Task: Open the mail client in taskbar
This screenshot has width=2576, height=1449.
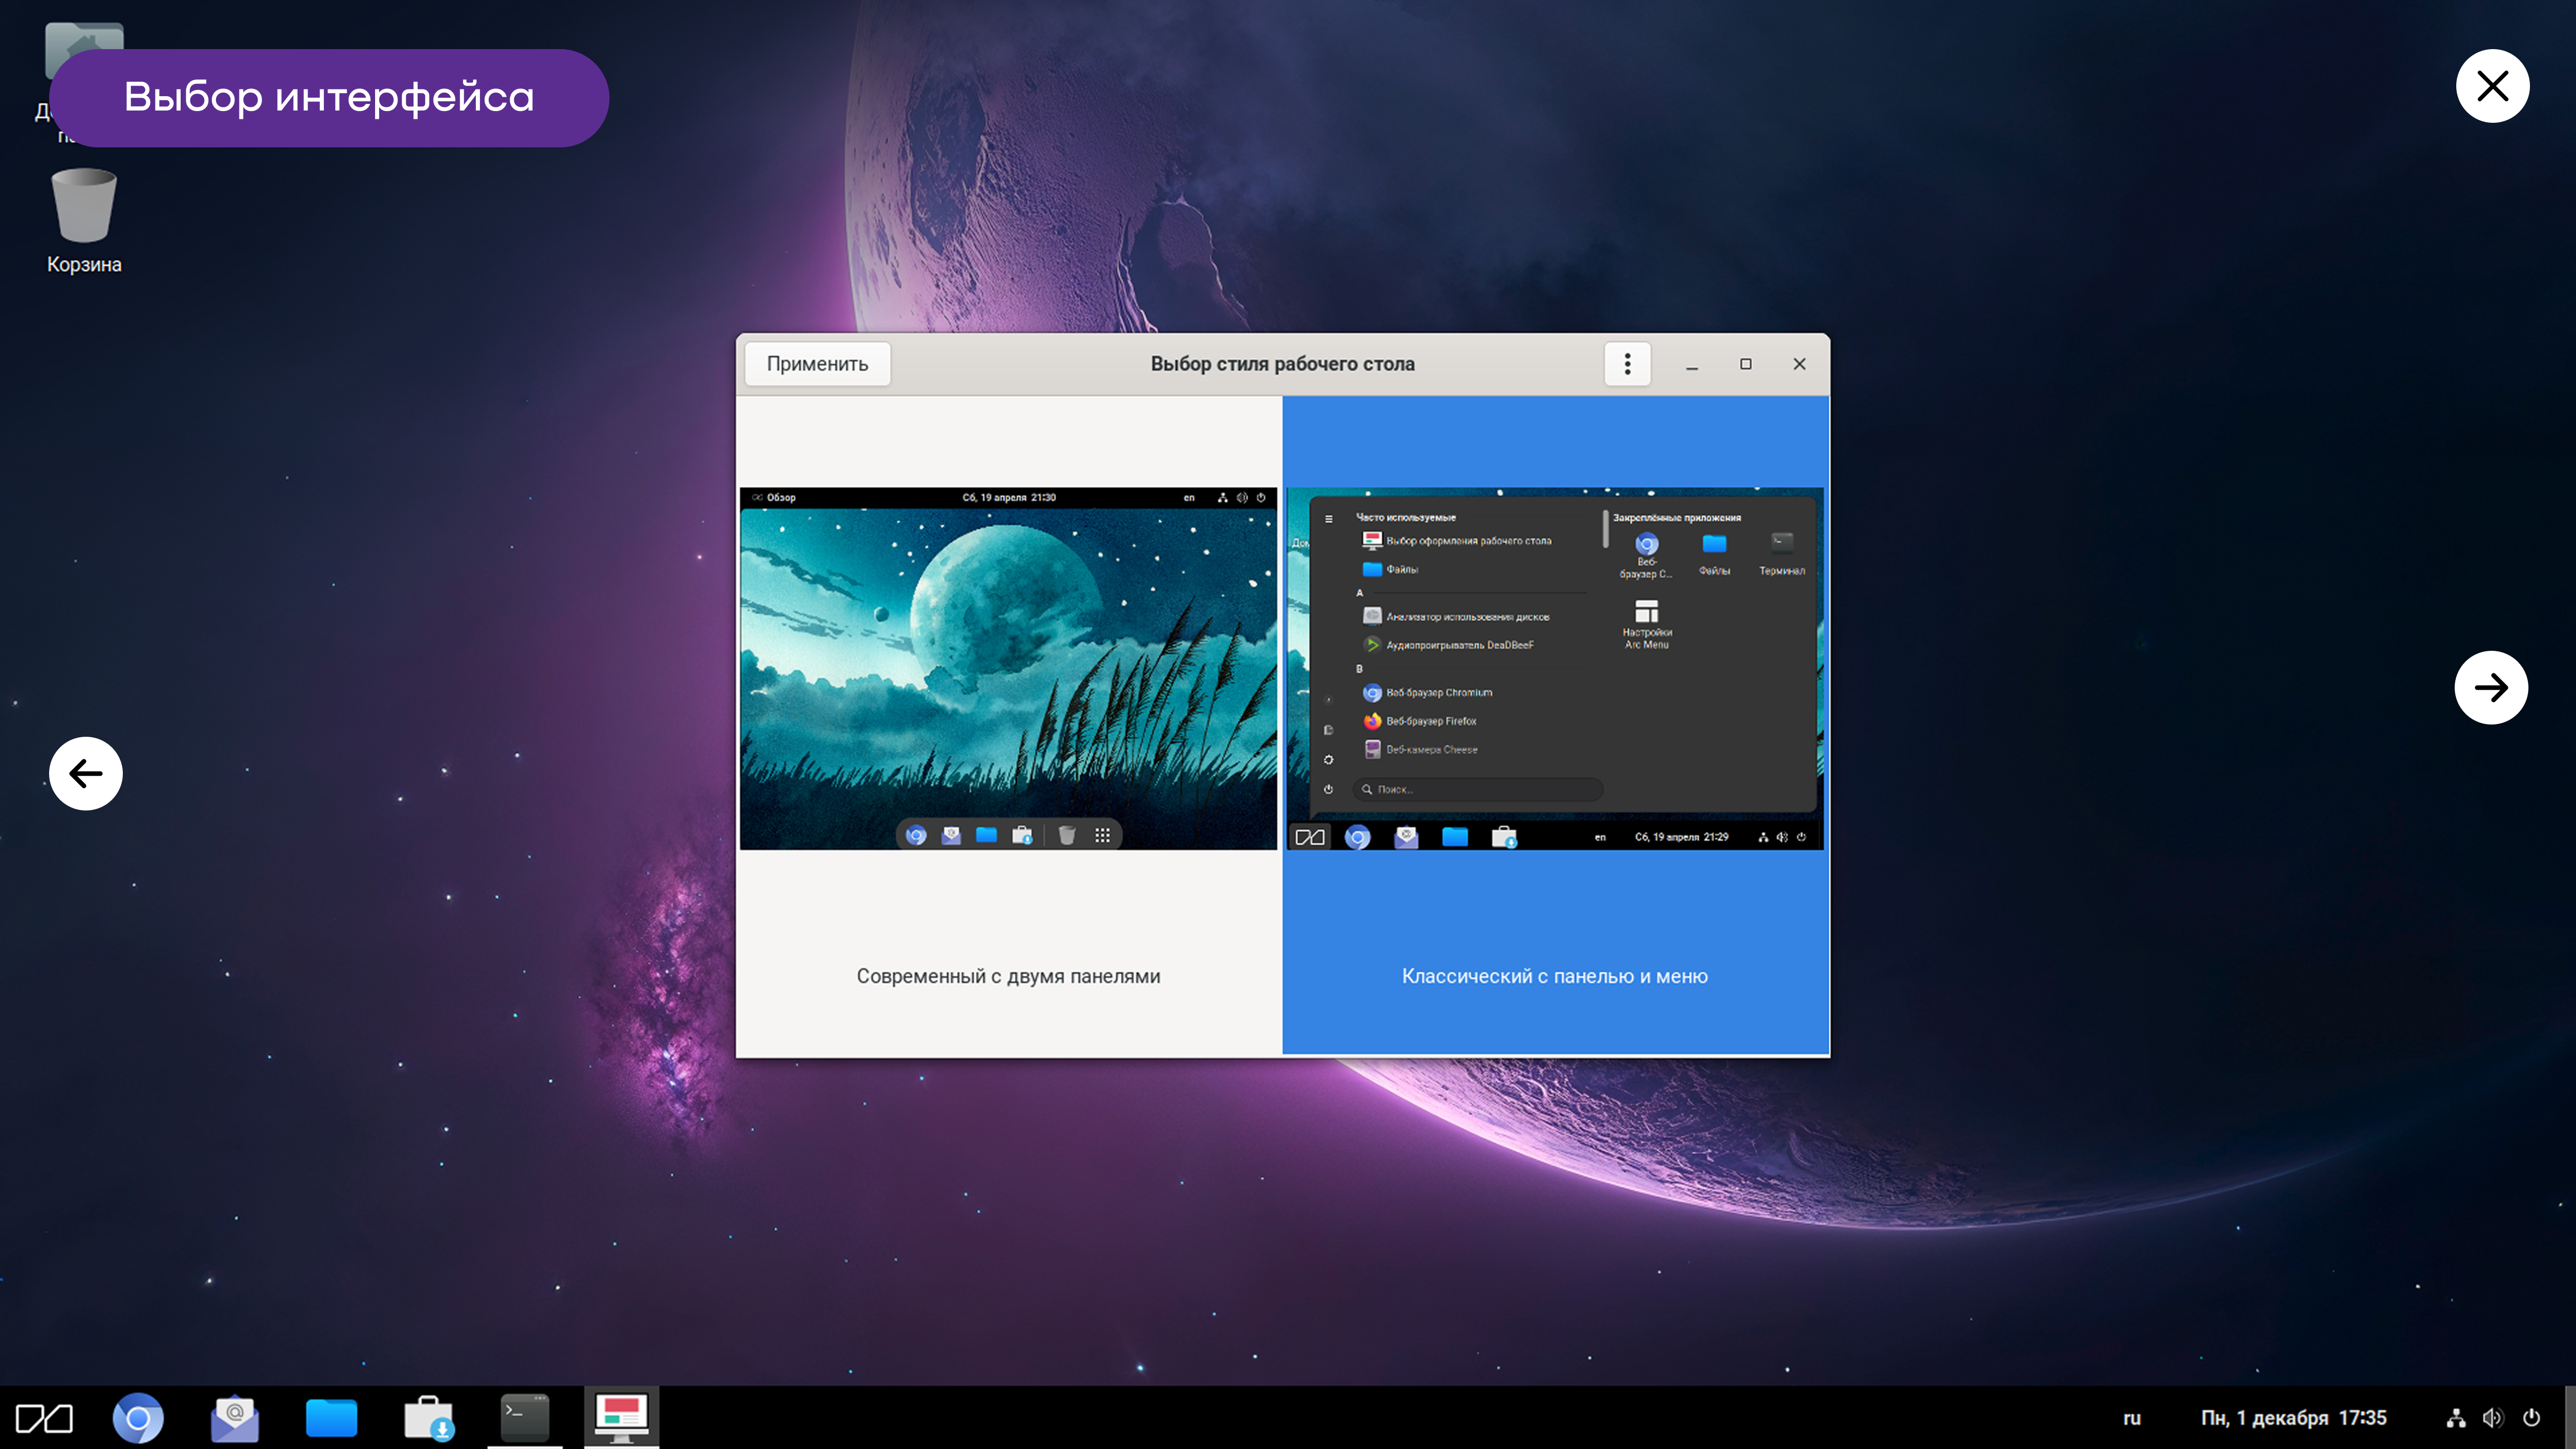Action: tap(235, 1418)
